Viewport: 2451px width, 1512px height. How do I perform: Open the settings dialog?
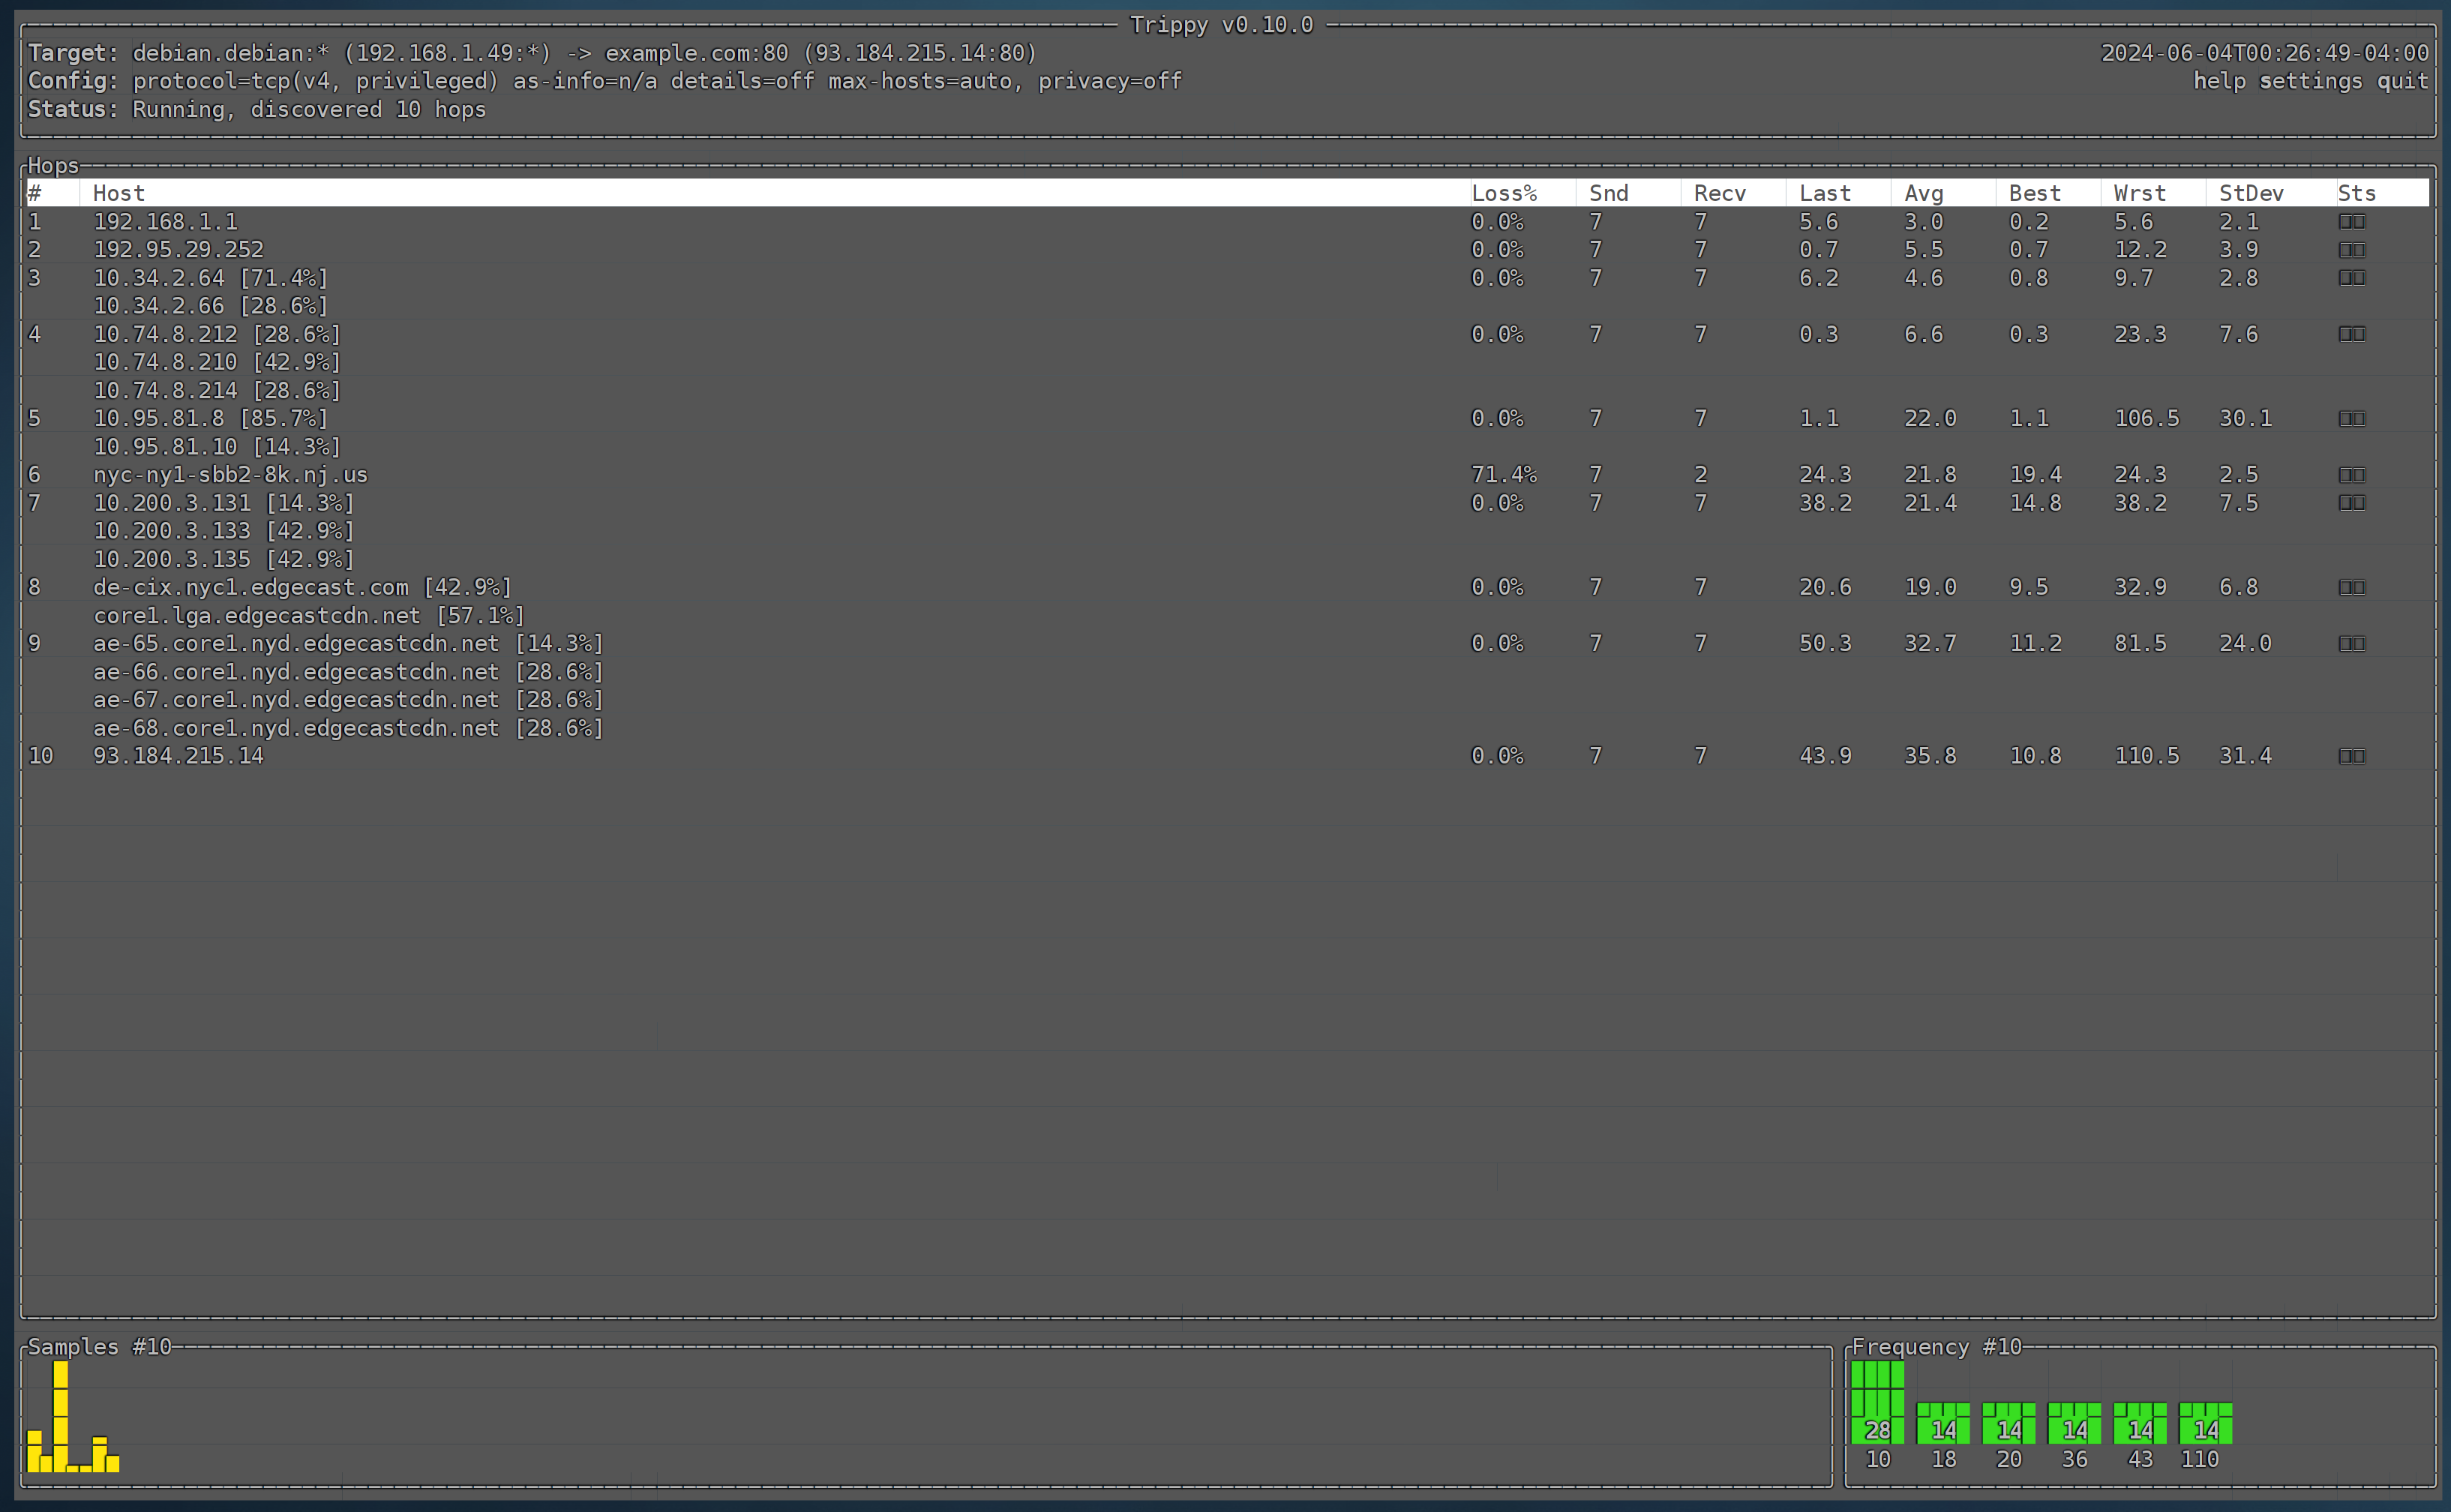(2310, 81)
